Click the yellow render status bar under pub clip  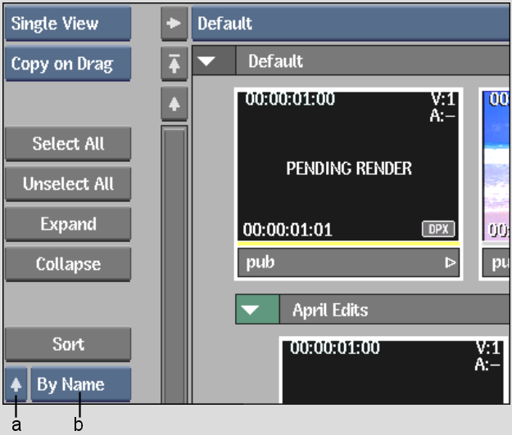(x=348, y=244)
